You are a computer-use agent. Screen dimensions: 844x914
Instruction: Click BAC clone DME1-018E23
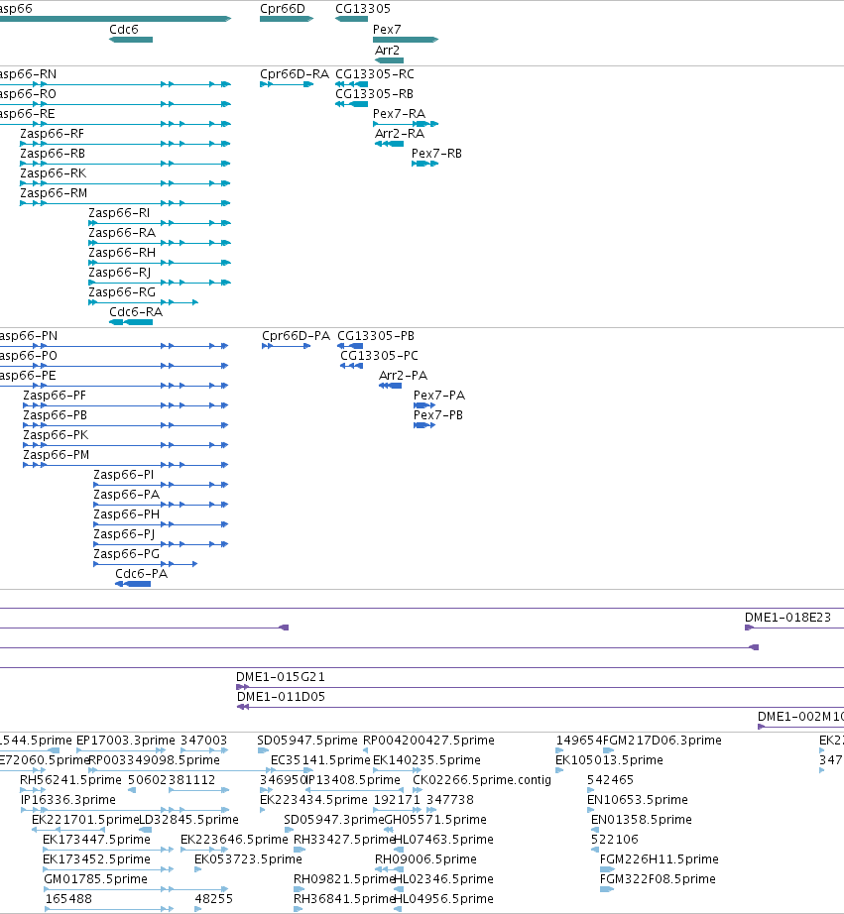point(787,618)
